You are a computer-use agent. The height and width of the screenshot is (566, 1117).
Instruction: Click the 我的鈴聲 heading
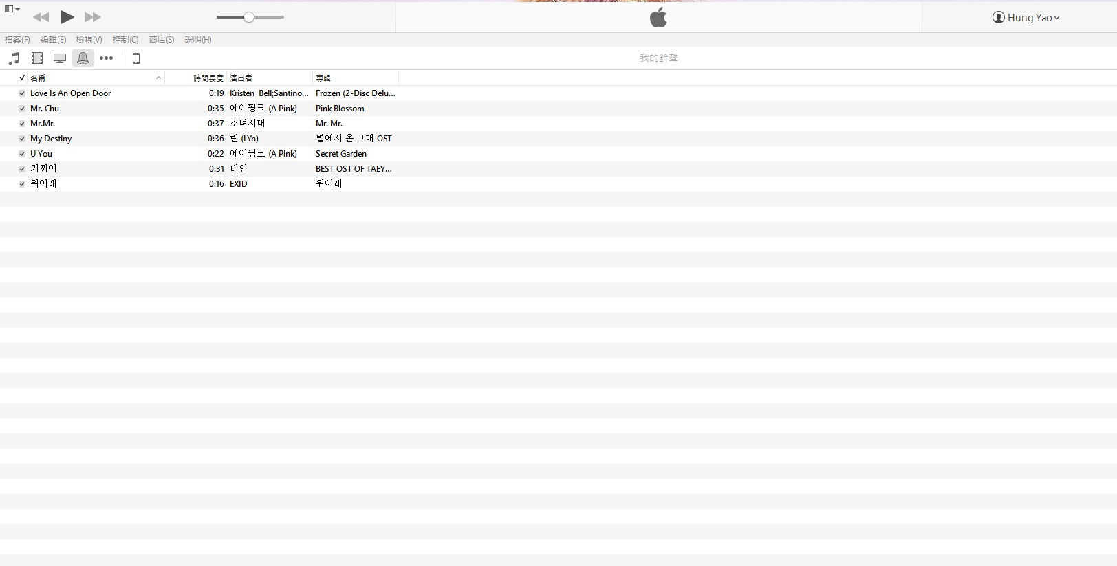coord(659,58)
